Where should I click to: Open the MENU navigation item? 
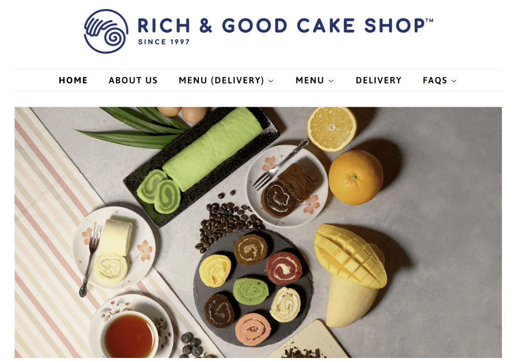(x=310, y=80)
